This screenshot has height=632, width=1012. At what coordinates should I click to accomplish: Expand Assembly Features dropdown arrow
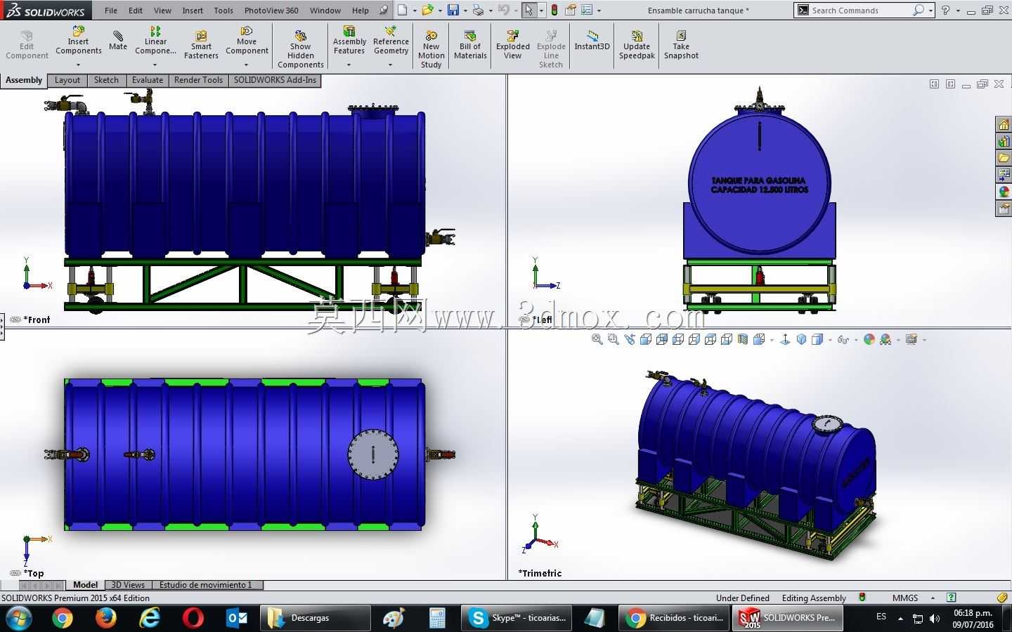click(349, 65)
